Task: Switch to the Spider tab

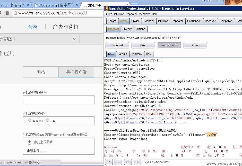Action: tap(135, 21)
